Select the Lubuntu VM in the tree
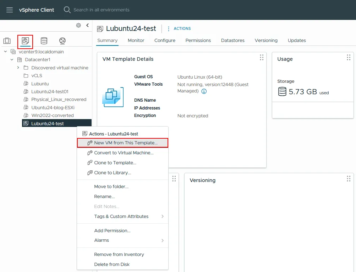This screenshot has height=272, width=356. pyautogui.click(x=40, y=84)
